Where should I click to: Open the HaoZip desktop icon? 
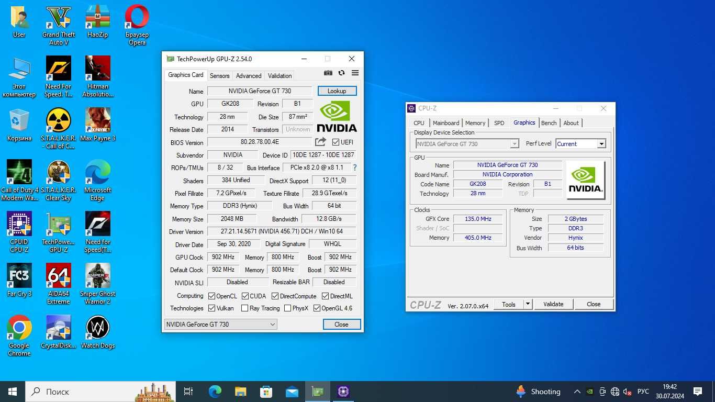(x=97, y=22)
